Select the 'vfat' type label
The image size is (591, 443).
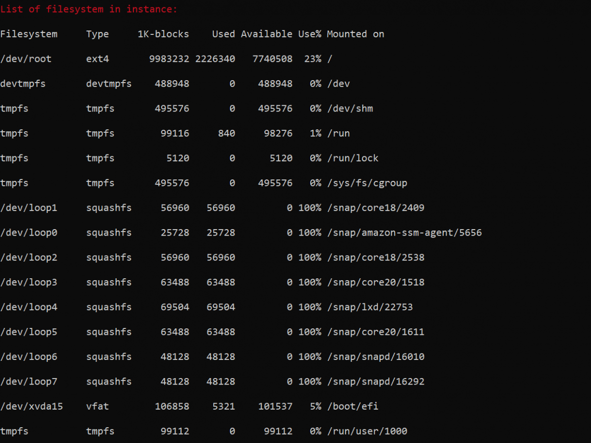click(97, 406)
